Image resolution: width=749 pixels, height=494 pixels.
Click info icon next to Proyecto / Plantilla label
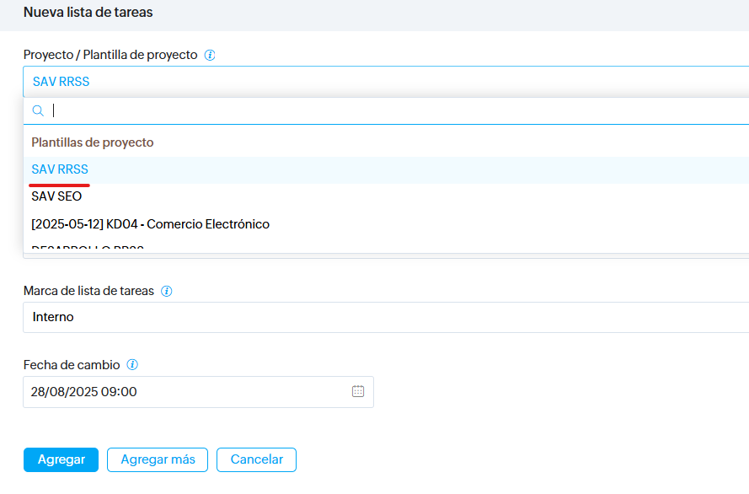(x=210, y=55)
